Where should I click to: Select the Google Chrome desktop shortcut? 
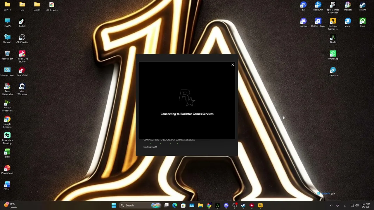7,122
